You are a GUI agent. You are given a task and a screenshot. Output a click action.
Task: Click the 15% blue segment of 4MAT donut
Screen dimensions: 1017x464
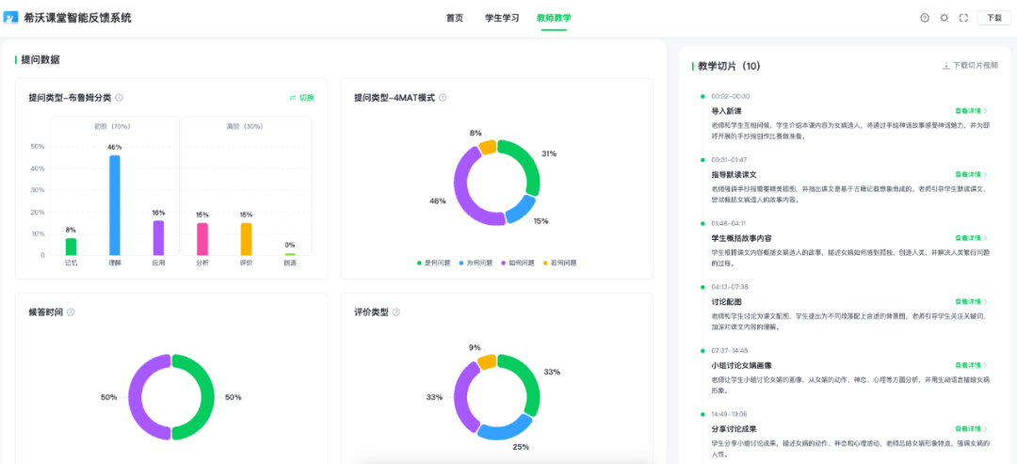(522, 211)
